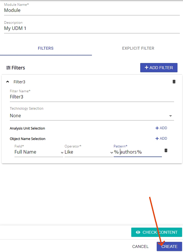Image resolution: width=183 pixels, height=252 pixels.
Task: Delete the Object Name pattern row
Action: 166,150
